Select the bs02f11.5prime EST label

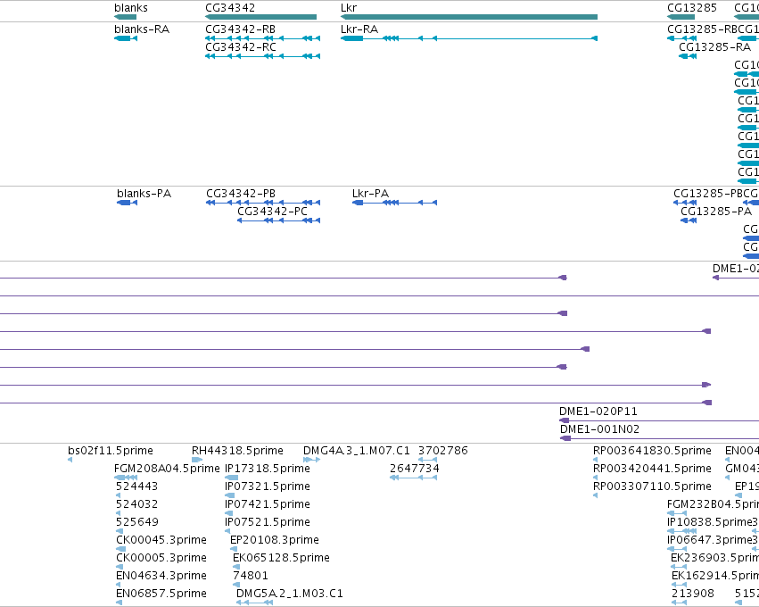[111, 451]
